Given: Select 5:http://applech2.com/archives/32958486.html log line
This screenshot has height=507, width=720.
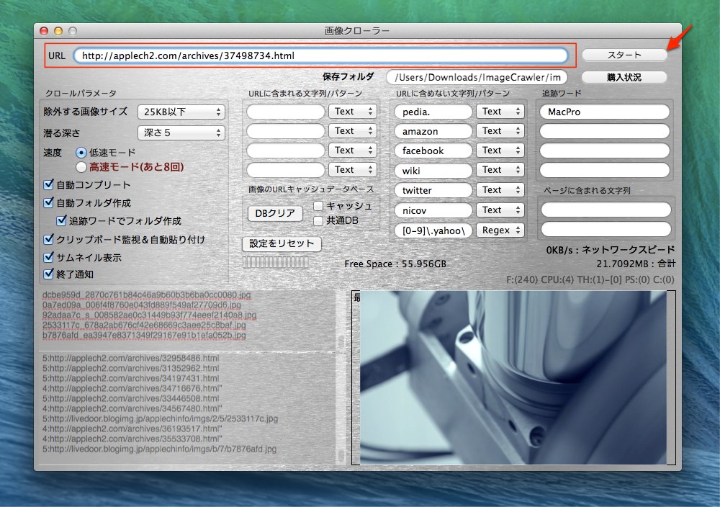Looking at the screenshot, I should [x=131, y=358].
